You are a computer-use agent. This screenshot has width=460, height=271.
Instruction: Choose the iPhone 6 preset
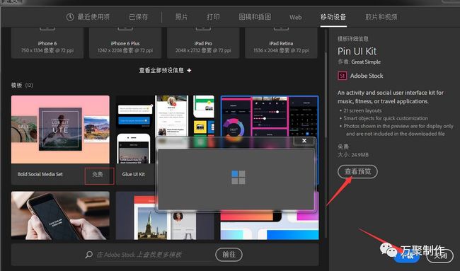tap(47, 43)
